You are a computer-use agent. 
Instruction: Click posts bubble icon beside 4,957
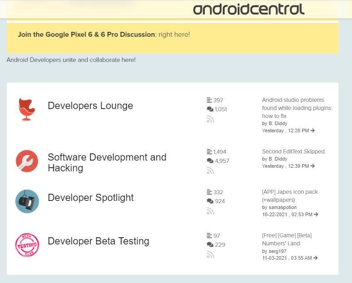pyautogui.click(x=210, y=161)
